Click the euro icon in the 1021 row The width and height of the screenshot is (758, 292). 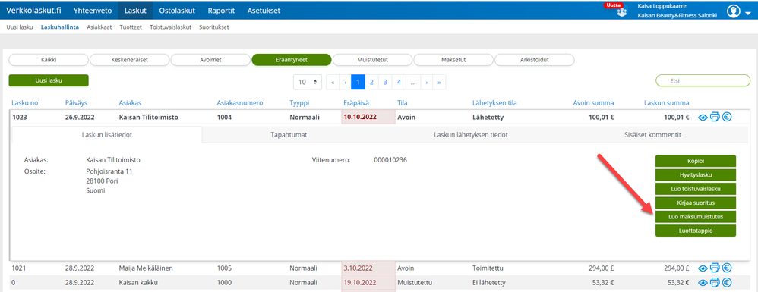[x=727, y=268]
